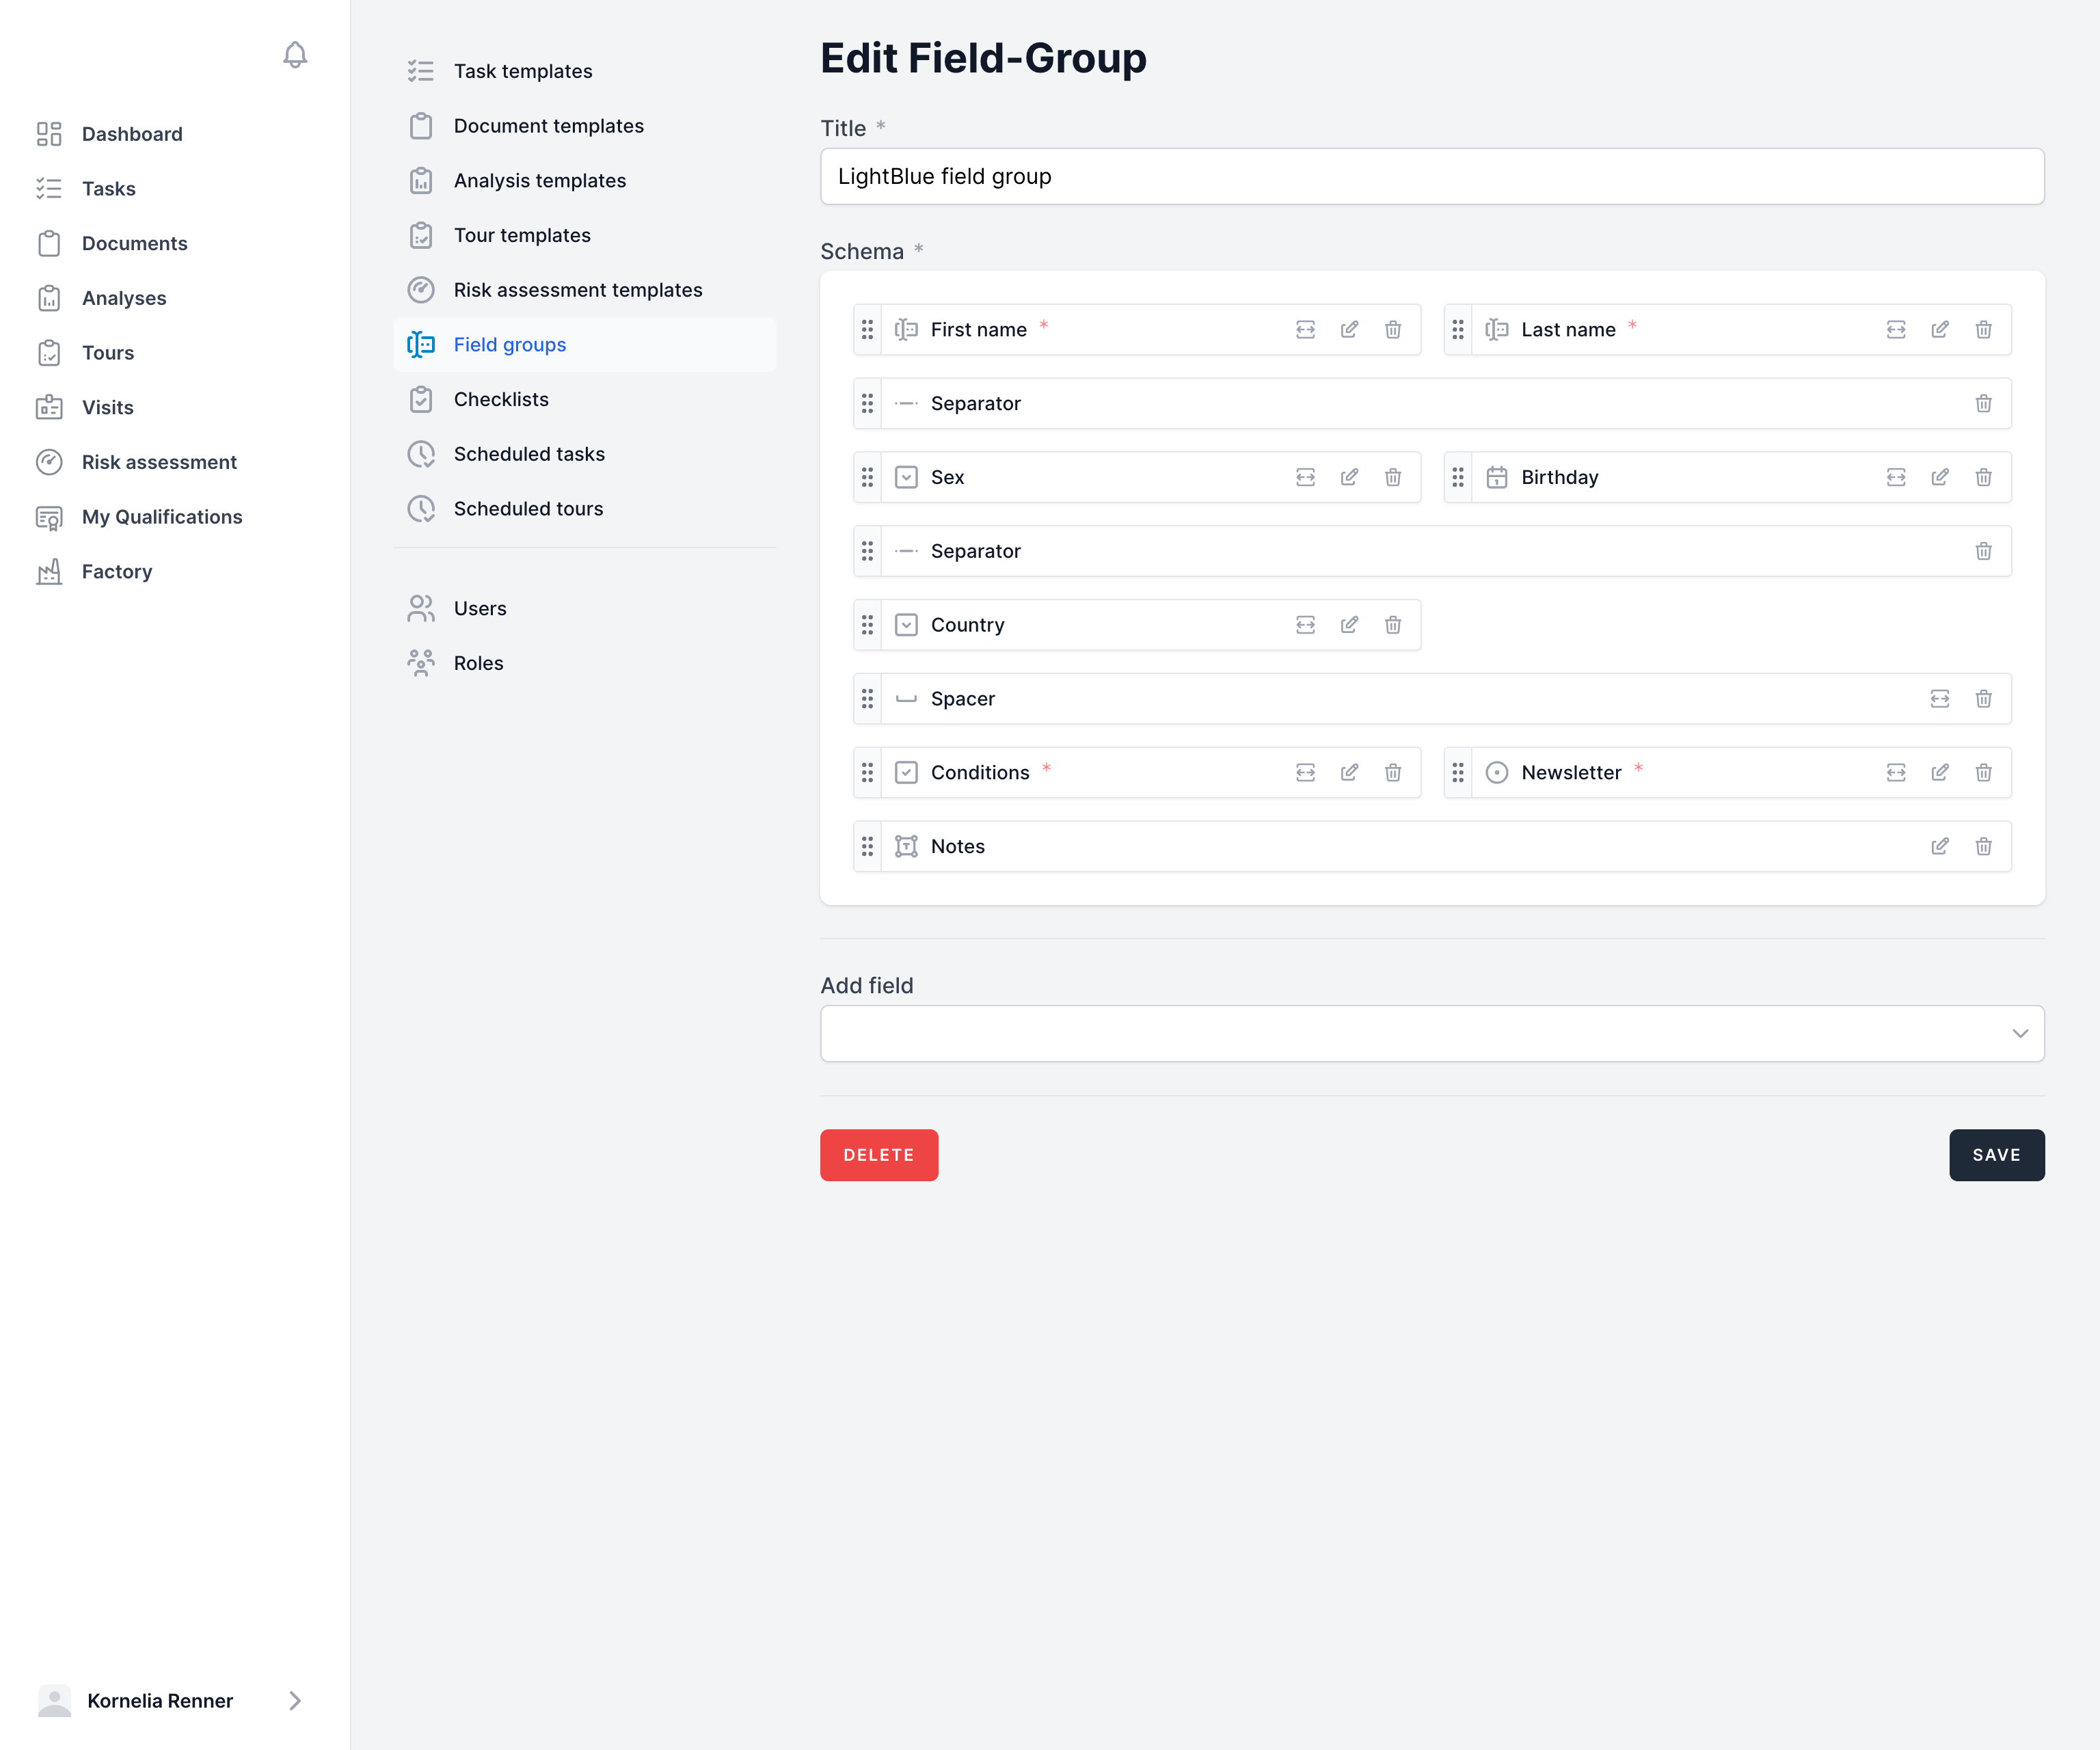This screenshot has height=1750, width=2100.
Task: Grab the Newsletter drag handle
Action: click(1457, 773)
